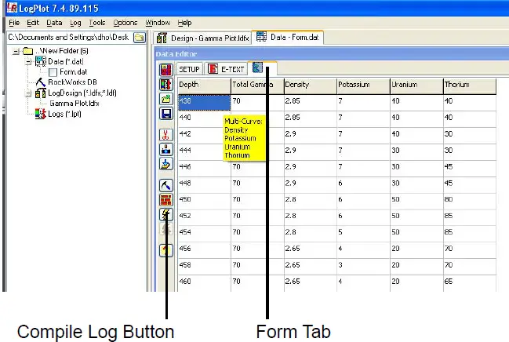Click Density cell 2.9 in row 442
The width and height of the screenshot is (509, 342).
(311, 136)
